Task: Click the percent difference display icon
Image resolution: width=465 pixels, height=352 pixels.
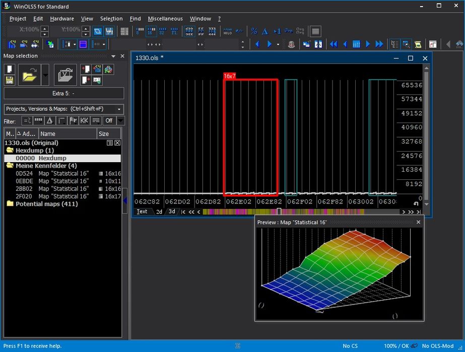Action: click(x=254, y=32)
